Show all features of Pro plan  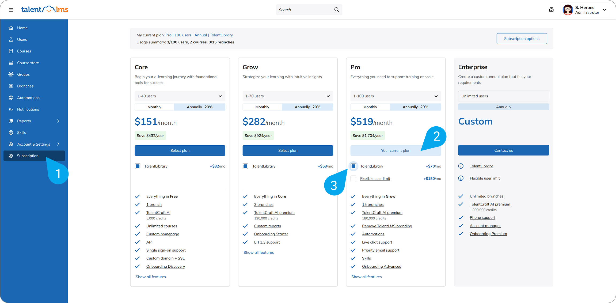(x=367, y=277)
